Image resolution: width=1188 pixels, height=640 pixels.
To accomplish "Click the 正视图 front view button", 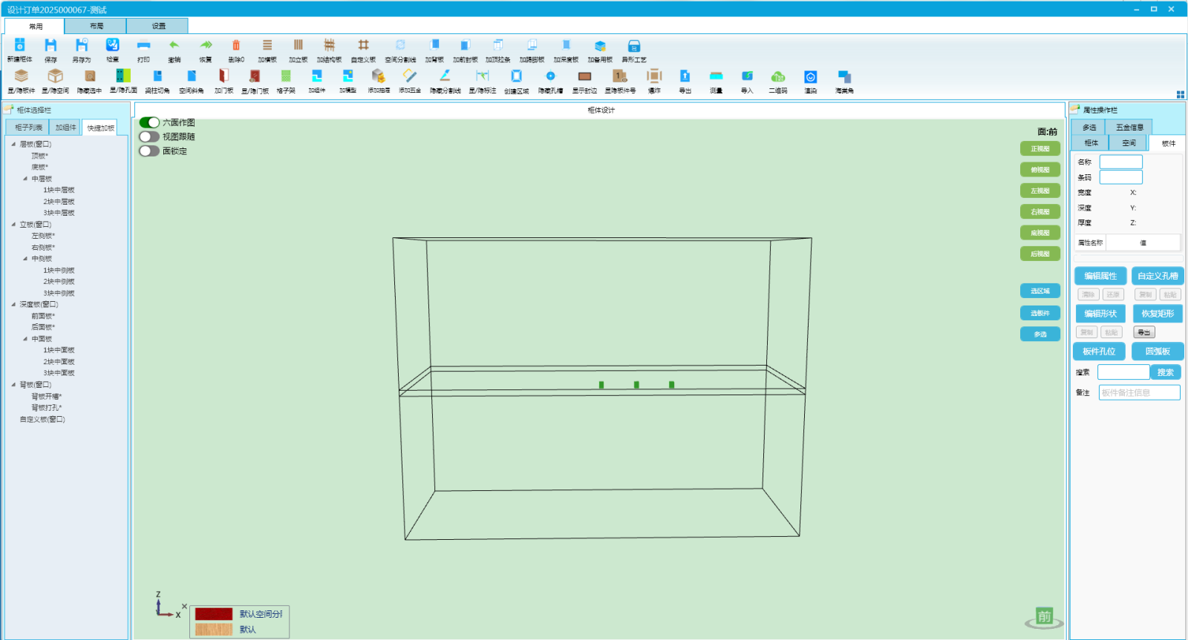I will click(x=1040, y=149).
